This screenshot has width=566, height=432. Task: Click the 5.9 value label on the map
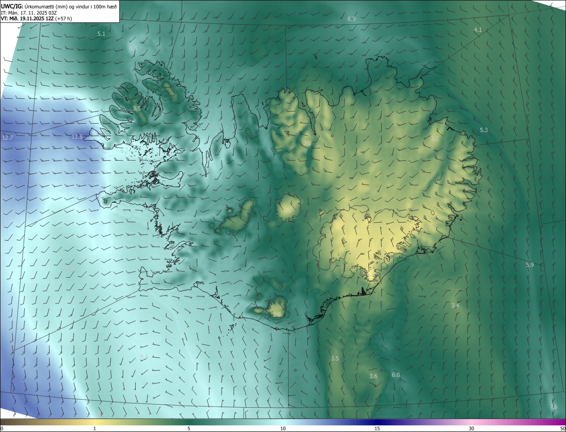tap(530, 265)
